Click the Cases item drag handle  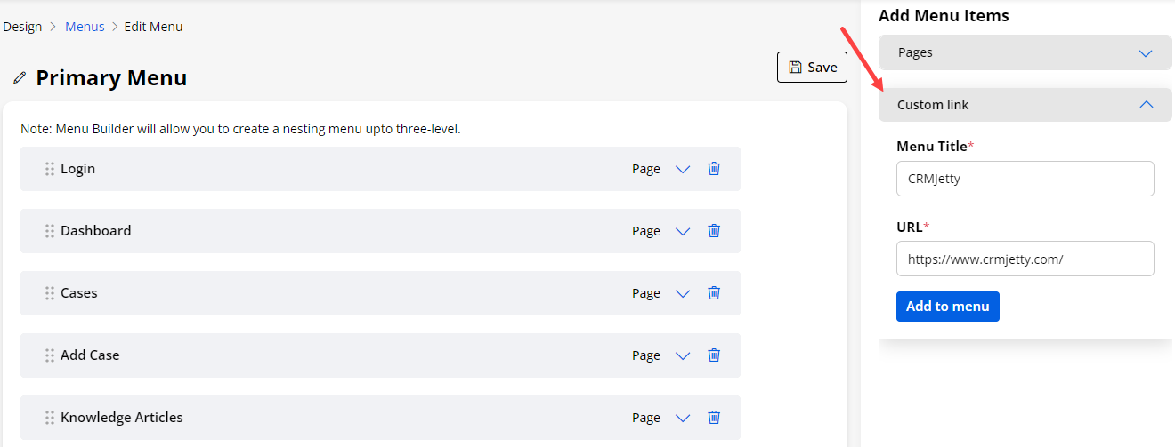point(50,293)
